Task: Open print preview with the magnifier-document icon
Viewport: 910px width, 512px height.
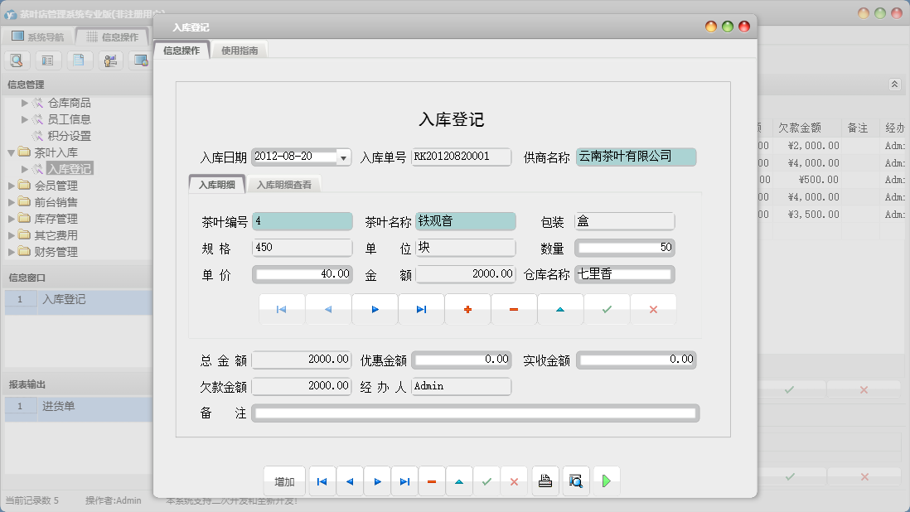Action: pos(575,481)
